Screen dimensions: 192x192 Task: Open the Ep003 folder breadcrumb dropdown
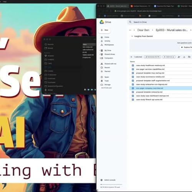tap(191, 30)
